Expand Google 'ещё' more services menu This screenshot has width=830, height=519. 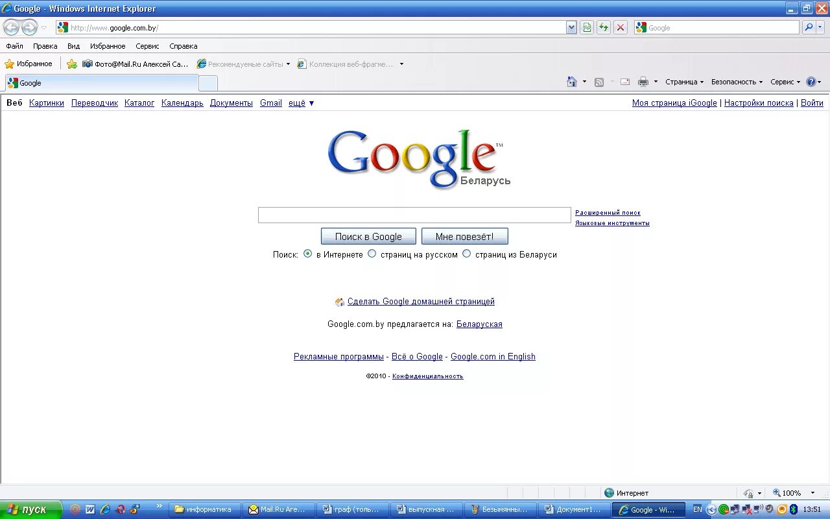click(x=302, y=103)
